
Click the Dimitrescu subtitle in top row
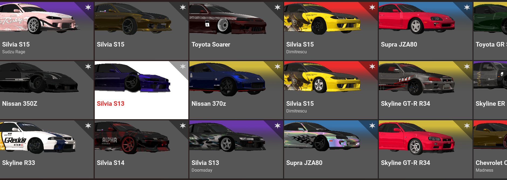tap(297, 52)
